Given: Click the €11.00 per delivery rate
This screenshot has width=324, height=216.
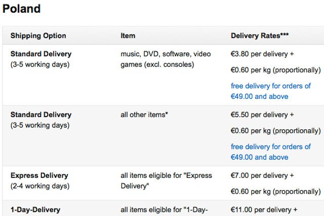Looking at the screenshot, I should (x=264, y=209).
